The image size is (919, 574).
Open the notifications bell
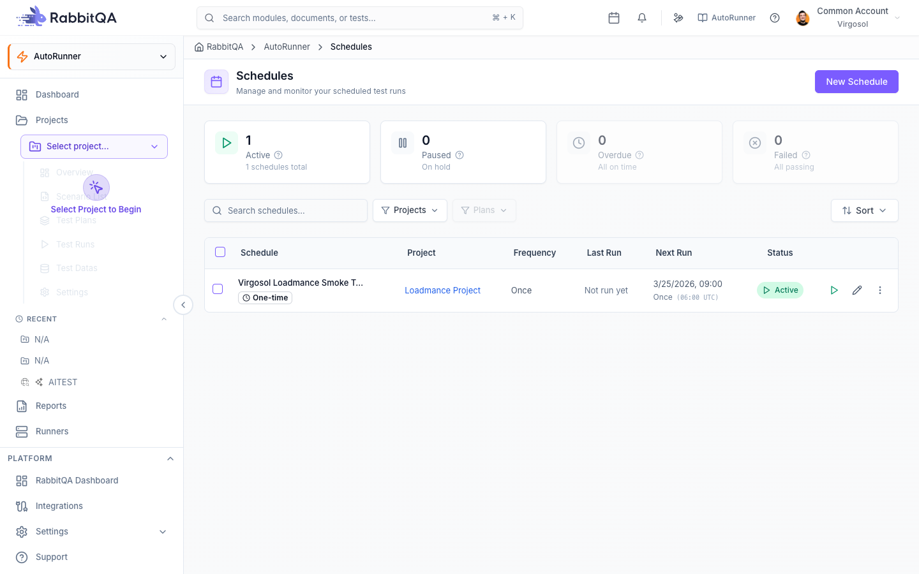(x=642, y=18)
